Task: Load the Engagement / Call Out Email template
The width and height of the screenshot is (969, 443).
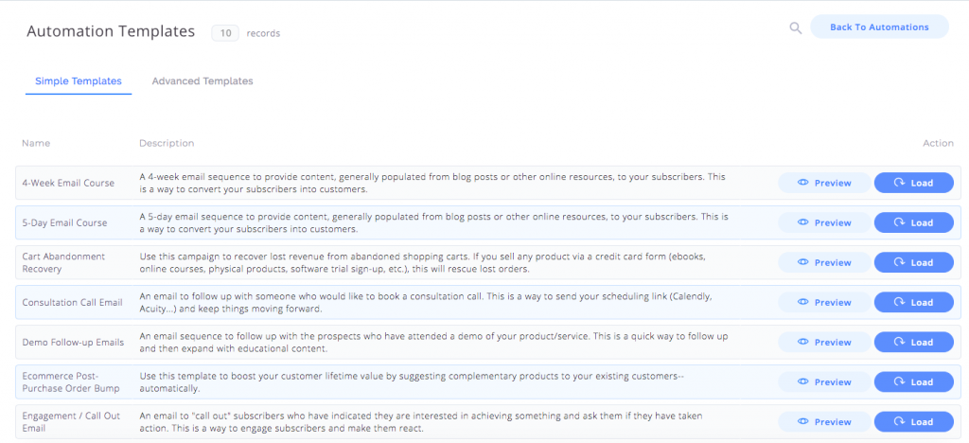Action: pos(913,422)
